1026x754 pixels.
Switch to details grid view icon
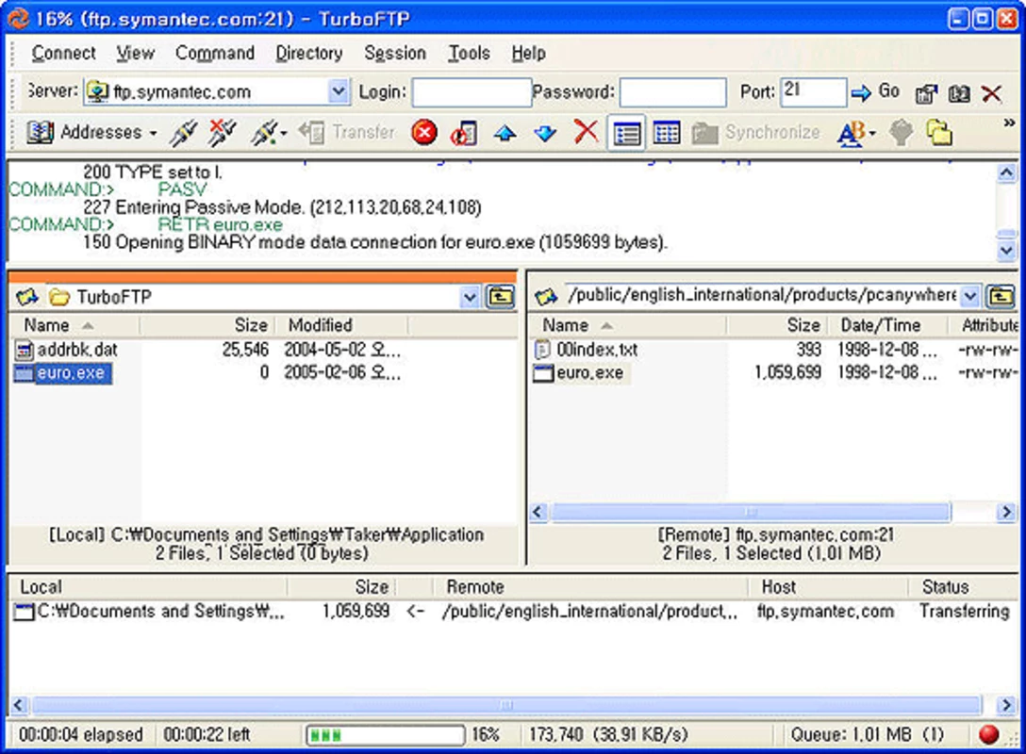point(667,134)
